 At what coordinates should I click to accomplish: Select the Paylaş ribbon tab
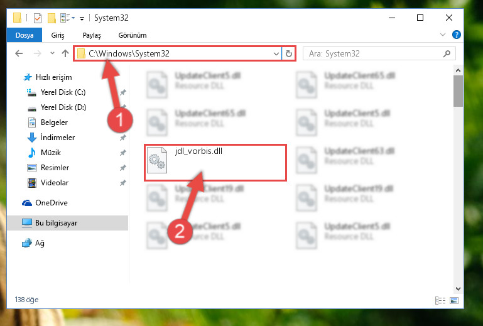(x=92, y=35)
